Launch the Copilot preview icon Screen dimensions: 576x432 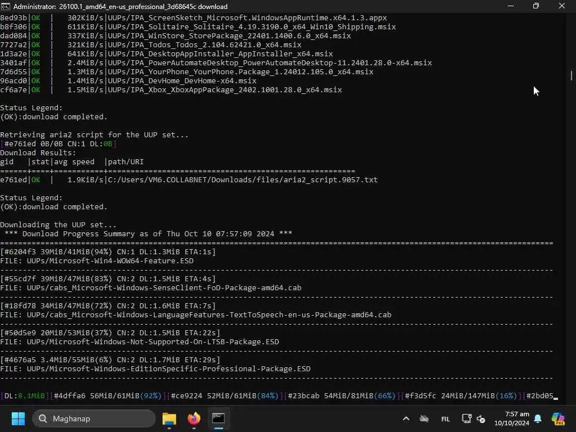(x=558, y=418)
